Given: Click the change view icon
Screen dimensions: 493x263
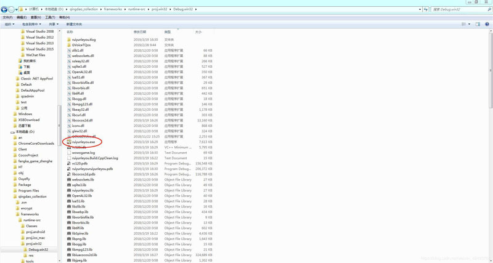Looking at the screenshot, I should click(x=463, y=24).
